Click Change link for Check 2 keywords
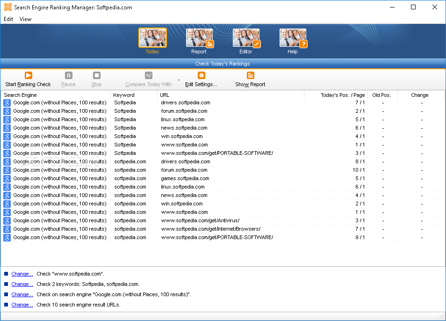 [x=22, y=284]
